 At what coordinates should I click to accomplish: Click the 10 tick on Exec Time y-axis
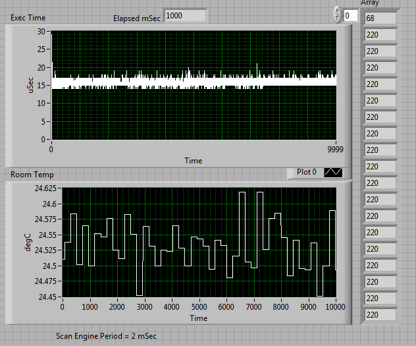41,103
